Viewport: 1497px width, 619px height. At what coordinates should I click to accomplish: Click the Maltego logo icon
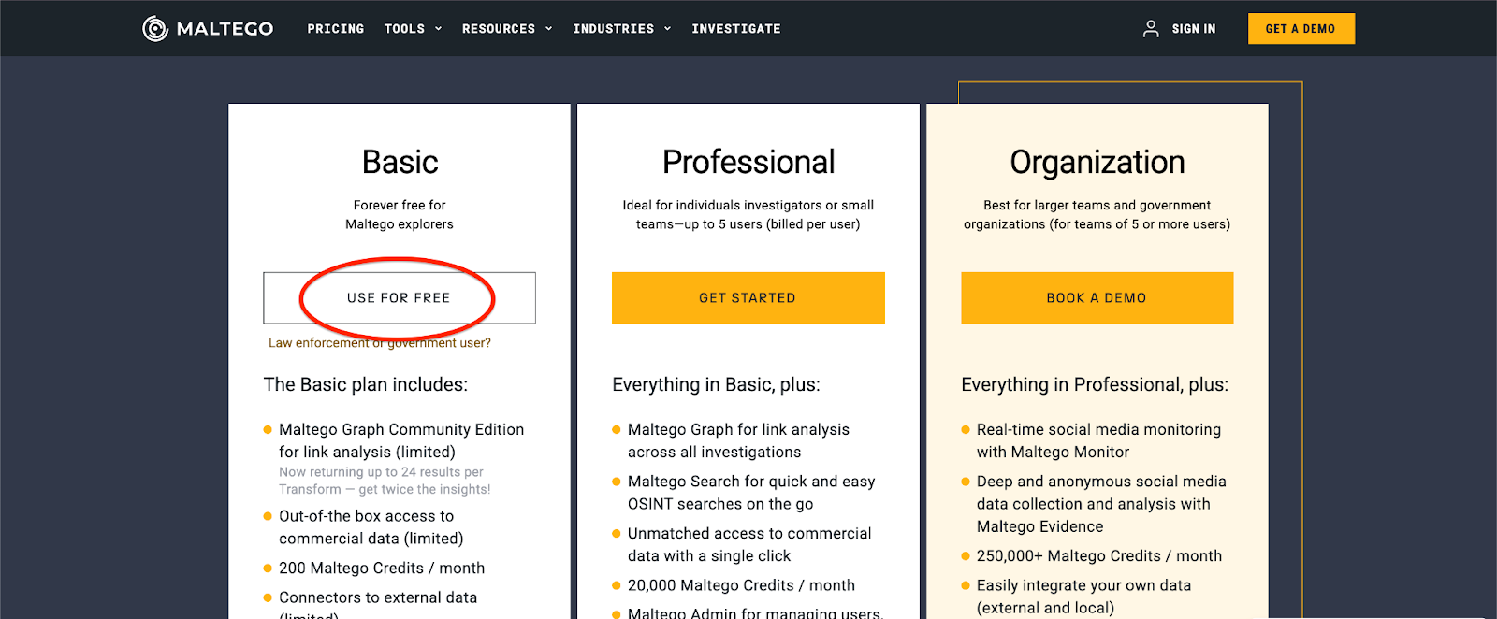(x=155, y=29)
